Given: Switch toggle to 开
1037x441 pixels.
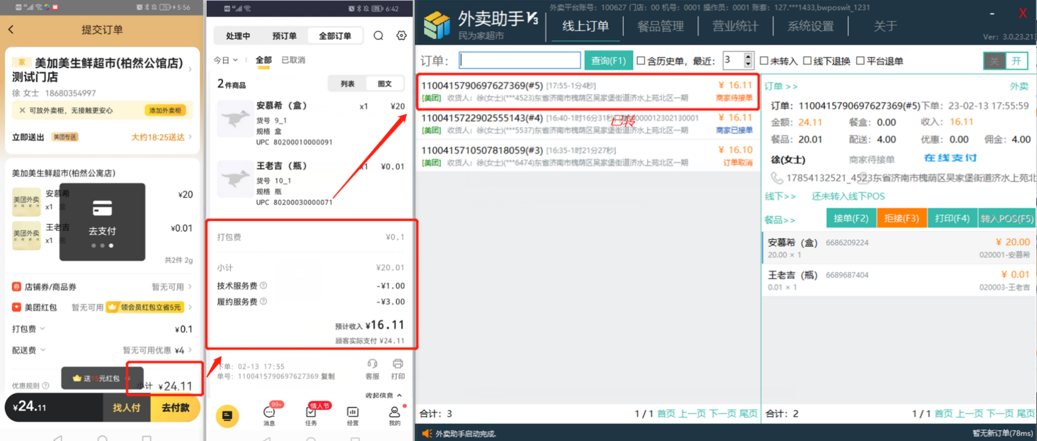Looking at the screenshot, I should pos(1017,61).
